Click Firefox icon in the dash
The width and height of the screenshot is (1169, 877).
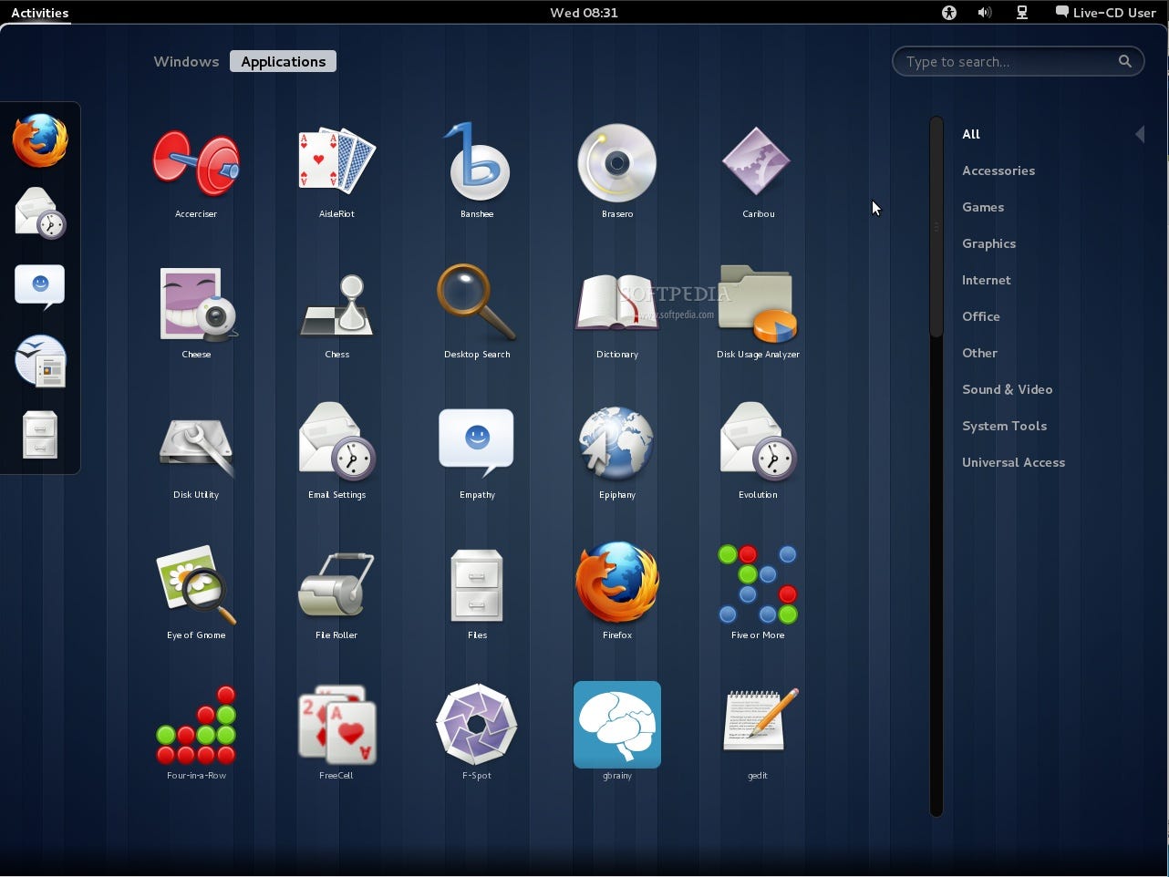coord(40,140)
